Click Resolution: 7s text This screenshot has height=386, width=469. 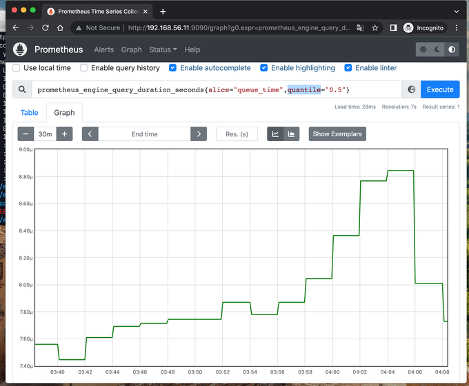coord(399,107)
